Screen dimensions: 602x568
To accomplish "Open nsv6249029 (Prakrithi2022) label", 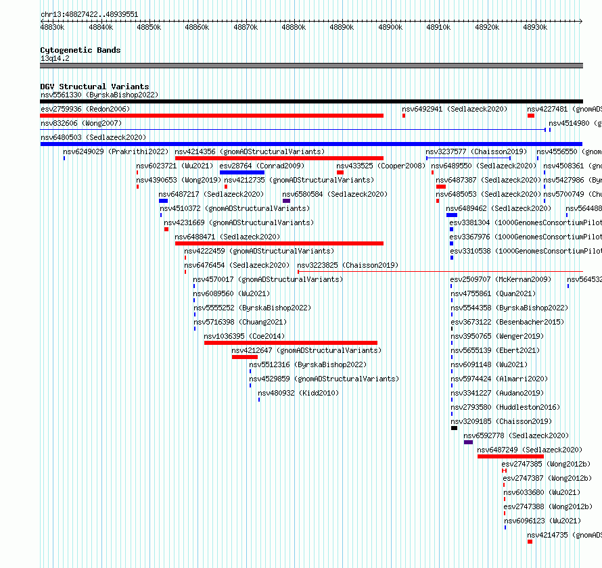I will tap(116, 151).
